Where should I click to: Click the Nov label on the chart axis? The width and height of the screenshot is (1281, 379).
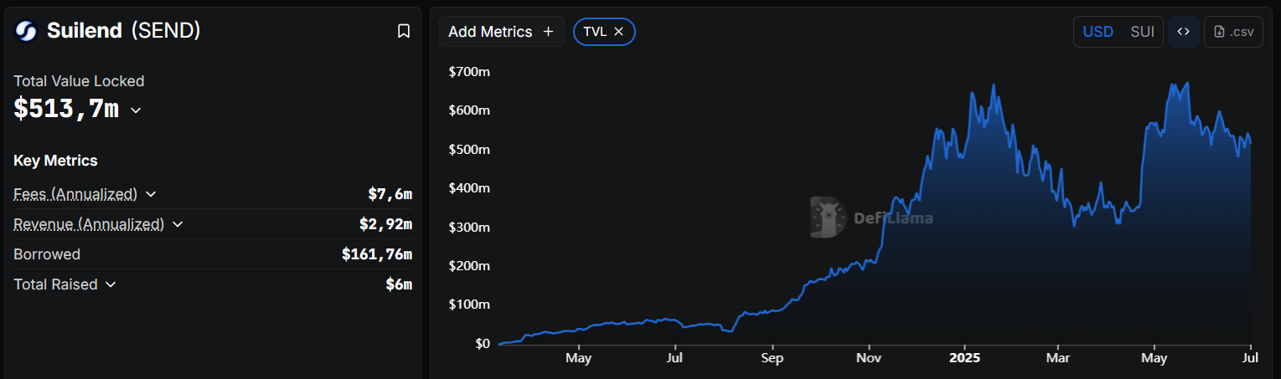tap(869, 359)
